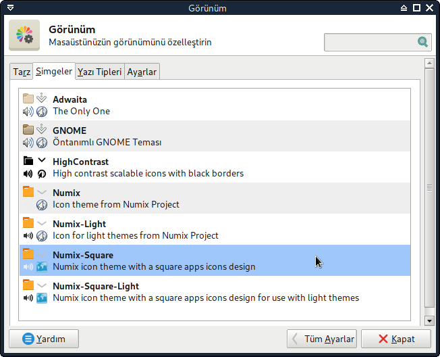The image size is (440, 357).
Task: Open the Yazı Tipleri tab
Action: click(100, 72)
